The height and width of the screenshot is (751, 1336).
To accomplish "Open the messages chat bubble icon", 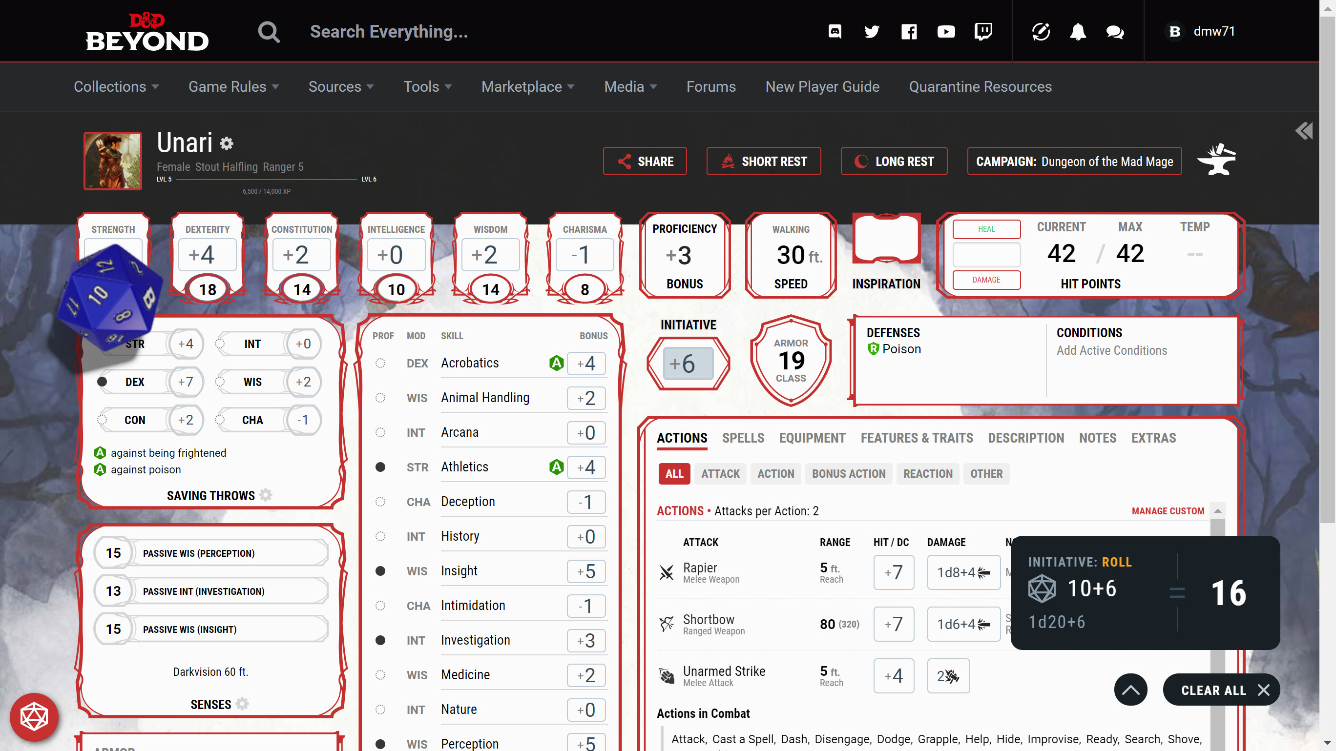I will click(x=1114, y=32).
